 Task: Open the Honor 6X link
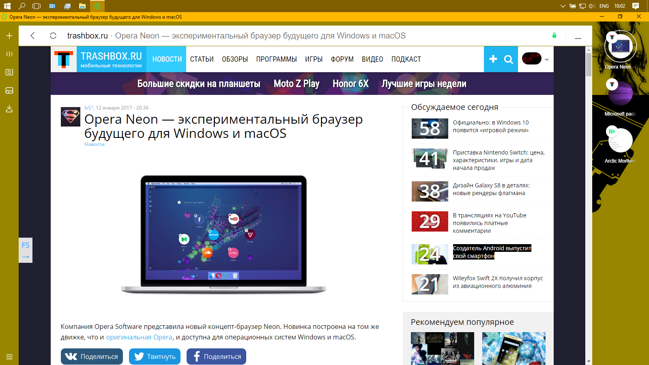coord(350,84)
